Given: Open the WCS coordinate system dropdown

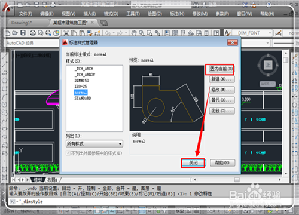Looking at the screenshot, I should (268, 84).
